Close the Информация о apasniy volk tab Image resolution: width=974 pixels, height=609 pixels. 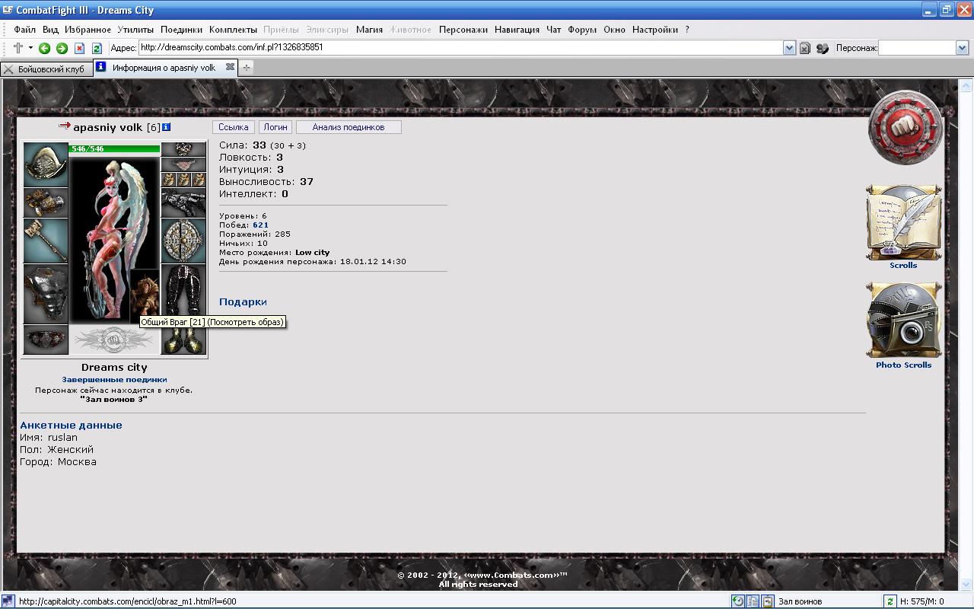point(230,67)
